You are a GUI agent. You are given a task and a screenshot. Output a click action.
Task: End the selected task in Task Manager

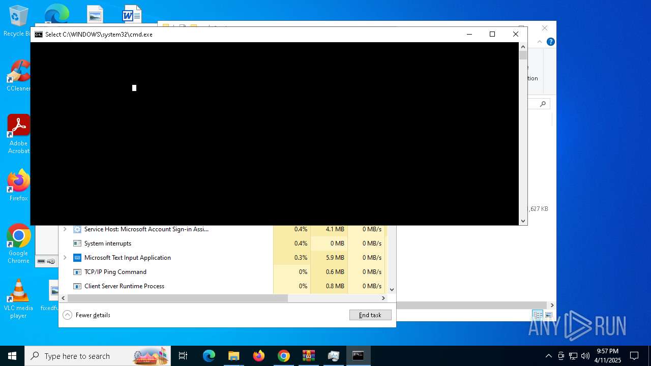tap(370, 315)
